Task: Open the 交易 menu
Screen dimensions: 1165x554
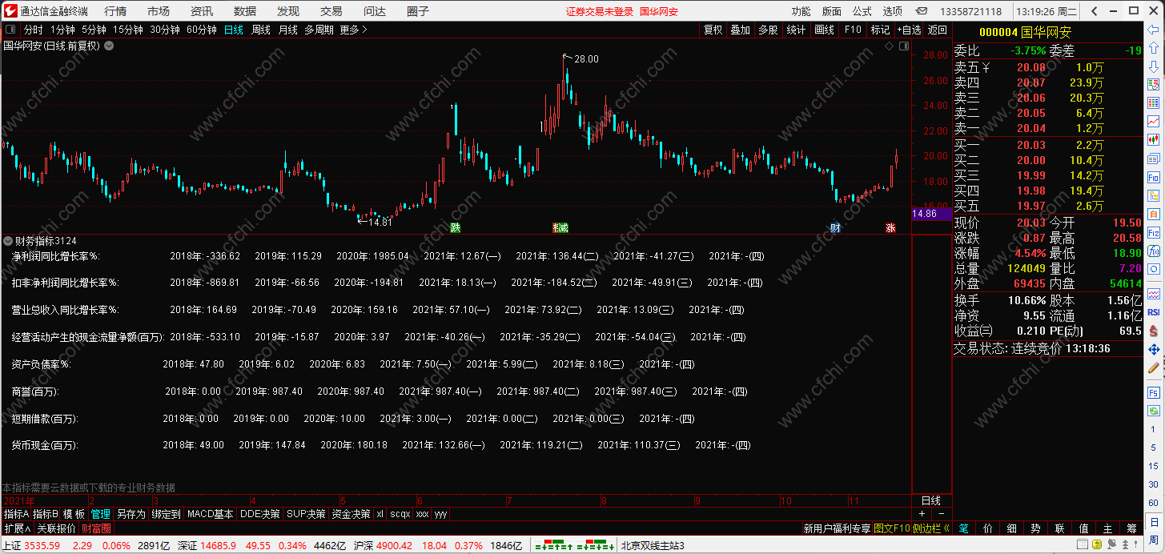Action: pyautogui.click(x=331, y=11)
